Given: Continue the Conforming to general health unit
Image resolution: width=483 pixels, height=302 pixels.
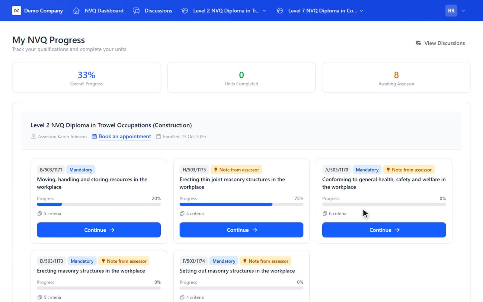Looking at the screenshot, I should [x=384, y=230].
